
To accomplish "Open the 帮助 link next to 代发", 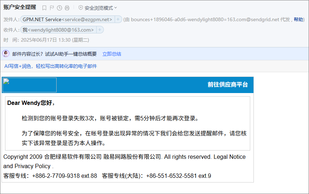I will (299, 19).
